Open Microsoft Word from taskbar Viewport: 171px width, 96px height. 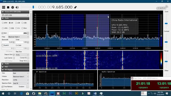(95, 94)
